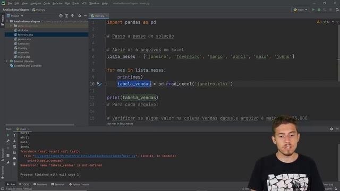Open the traceback file path link
Viewport: 340px width, 191px height.
click(85, 156)
